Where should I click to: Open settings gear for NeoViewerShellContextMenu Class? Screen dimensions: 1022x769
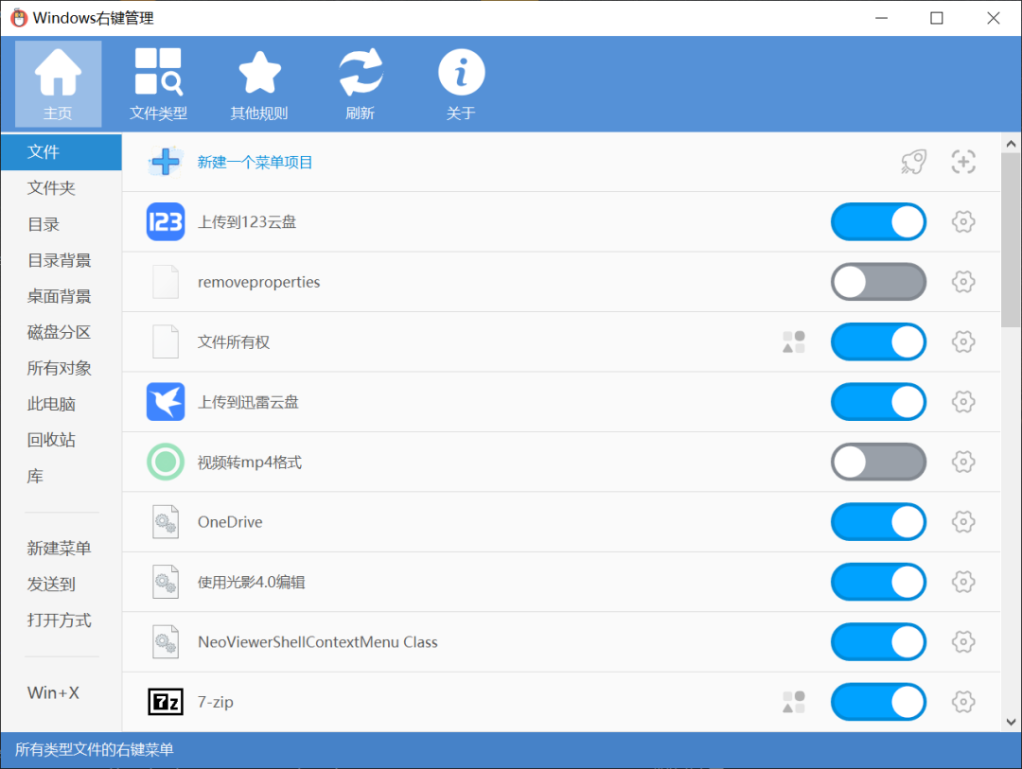(x=963, y=642)
